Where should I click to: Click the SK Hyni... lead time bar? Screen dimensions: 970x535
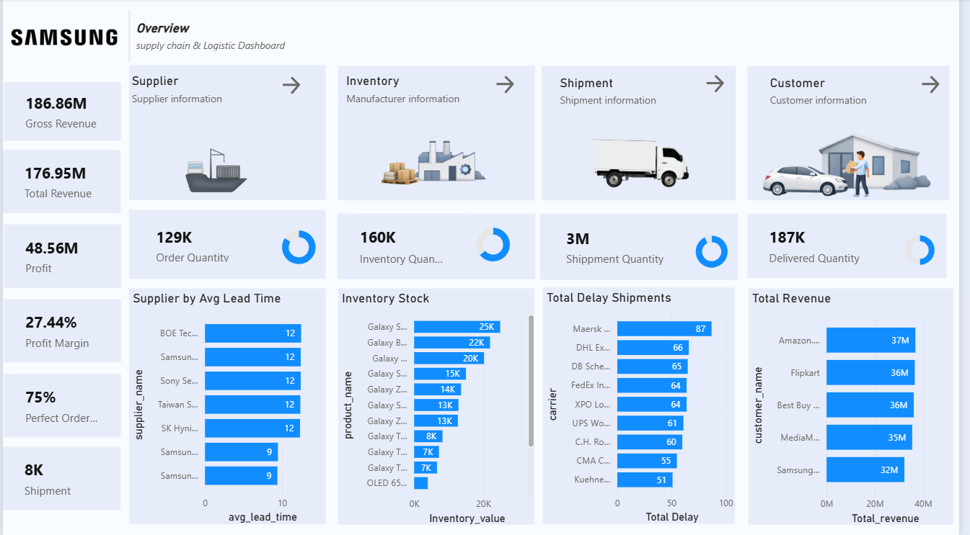[x=252, y=428]
